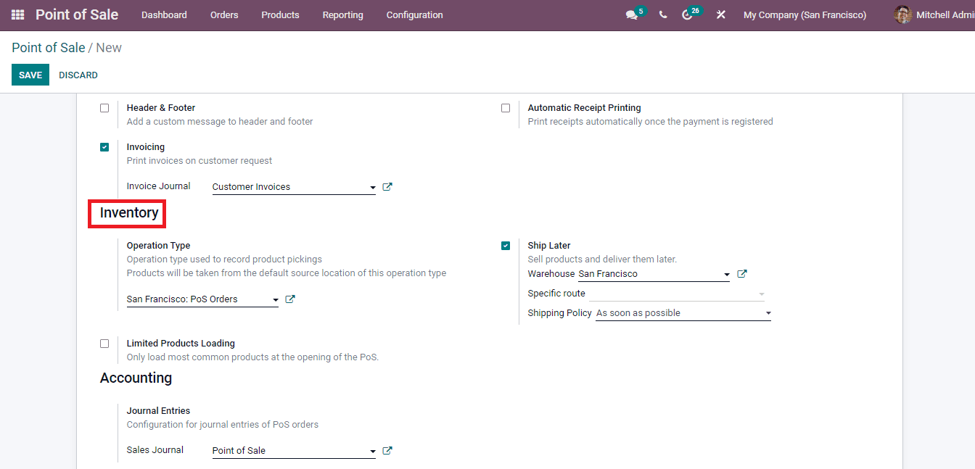975x469 pixels.
Task: Disable the Invoicing checkbox
Action: click(x=104, y=146)
